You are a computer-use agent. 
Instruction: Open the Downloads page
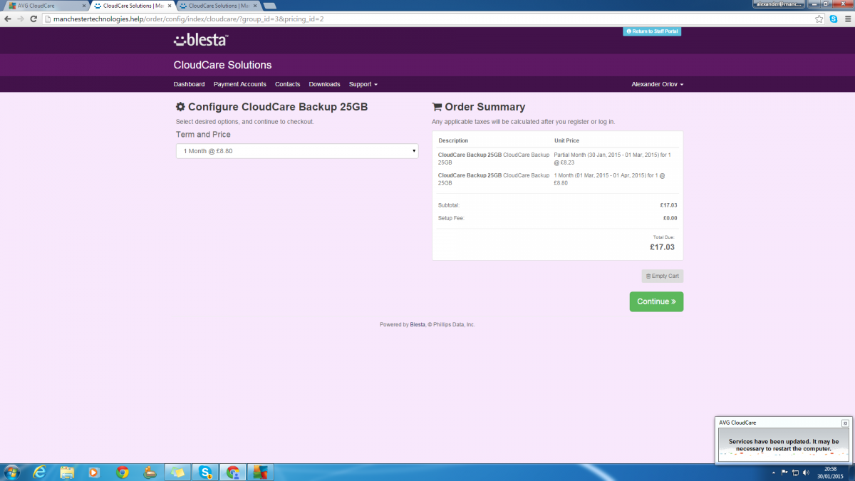pos(324,84)
